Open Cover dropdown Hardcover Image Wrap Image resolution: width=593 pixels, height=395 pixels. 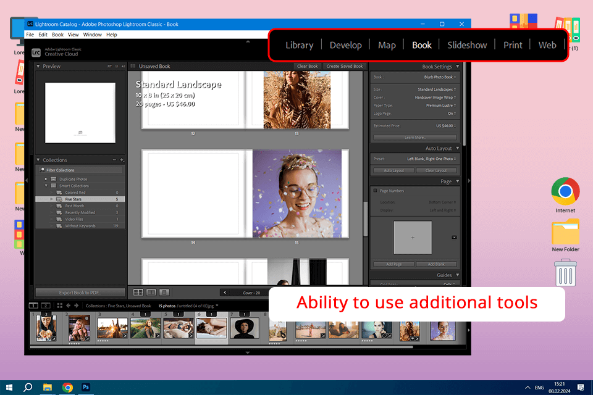point(435,97)
